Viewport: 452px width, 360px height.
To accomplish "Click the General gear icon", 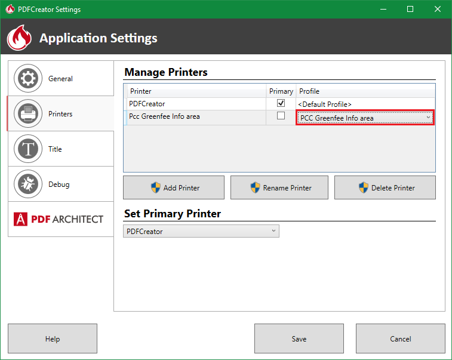I will click(x=28, y=78).
